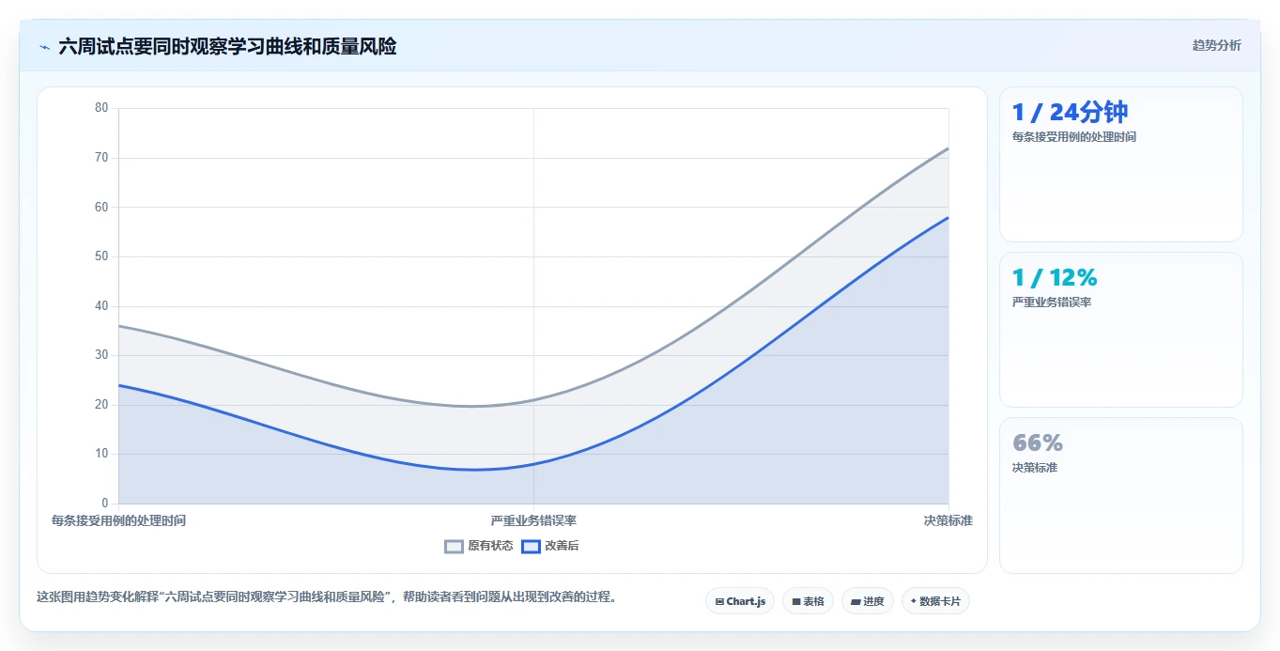Click the 原有状态 gray legend swatch
Image resolution: width=1280 pixels, height=651 pixels.
tap(455, 546)
